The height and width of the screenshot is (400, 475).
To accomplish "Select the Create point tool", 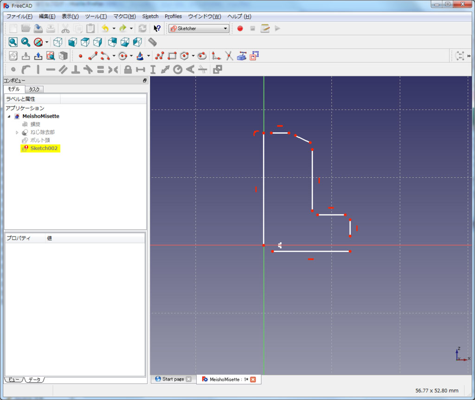I will [x=80, y=56].
